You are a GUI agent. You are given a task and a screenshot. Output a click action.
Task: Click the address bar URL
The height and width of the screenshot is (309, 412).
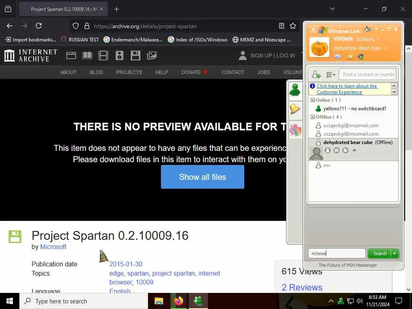pos(145,26)
